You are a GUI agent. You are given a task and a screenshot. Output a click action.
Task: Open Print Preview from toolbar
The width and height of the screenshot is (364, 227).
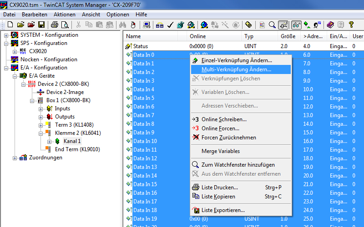(65, 25)
